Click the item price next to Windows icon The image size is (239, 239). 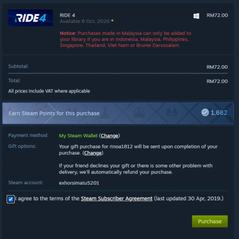(x=217, y=15)
